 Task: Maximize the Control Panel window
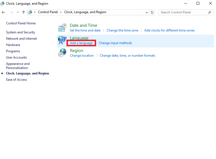click(198, 3)
